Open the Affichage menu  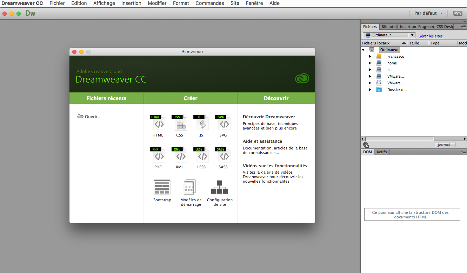pos(104,3)
